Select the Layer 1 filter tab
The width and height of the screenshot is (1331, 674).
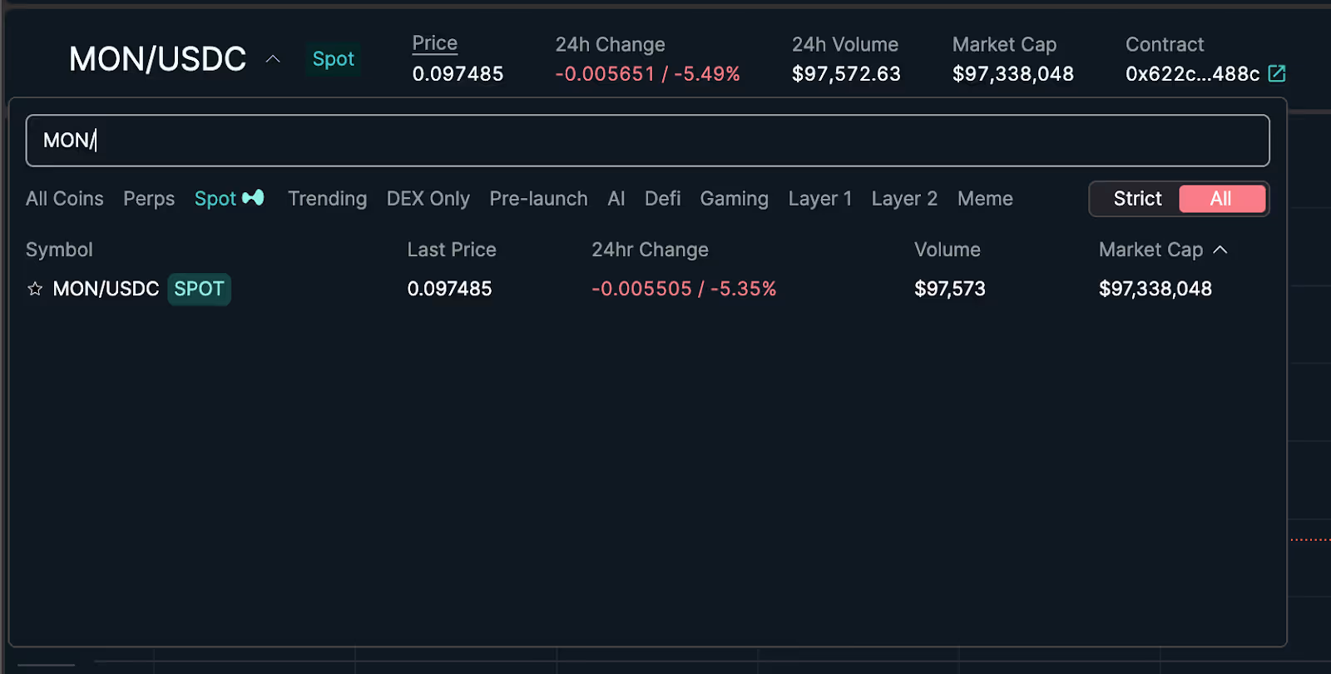point(820,199)
